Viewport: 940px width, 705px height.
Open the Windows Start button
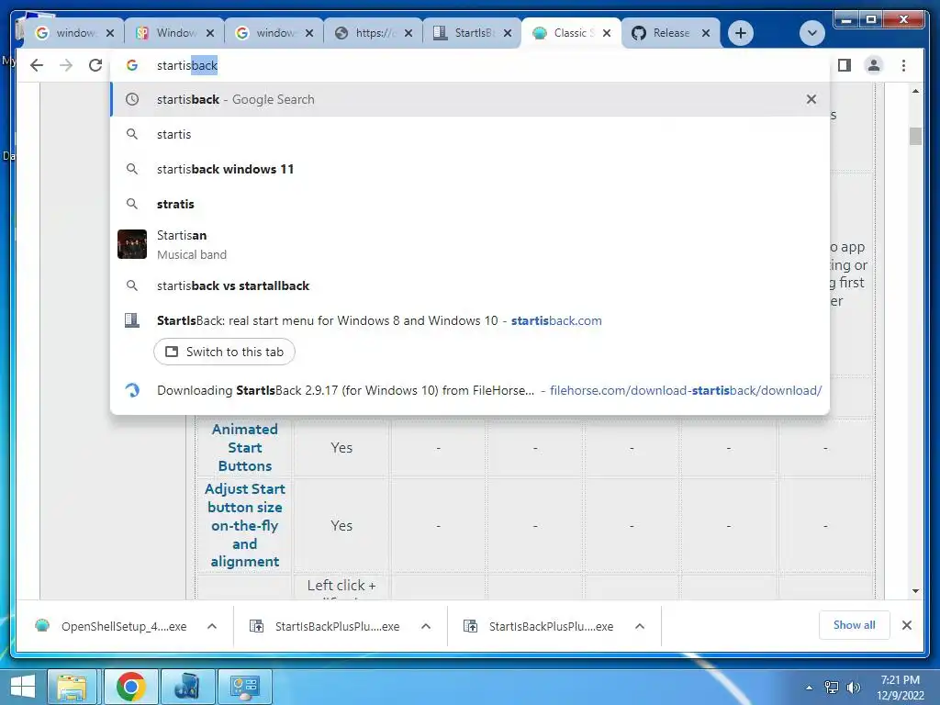[x=23, y=687]
